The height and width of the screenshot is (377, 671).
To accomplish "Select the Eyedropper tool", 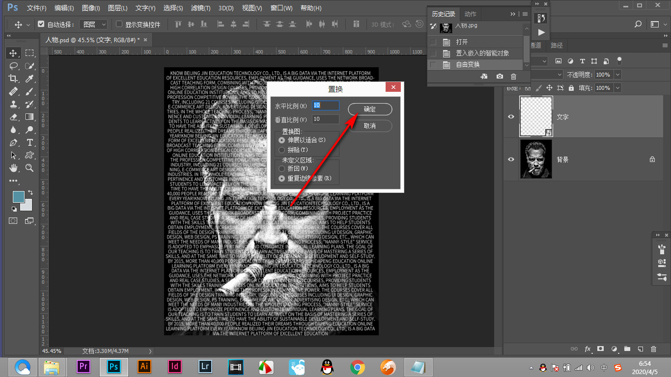I will coord(29,79).
